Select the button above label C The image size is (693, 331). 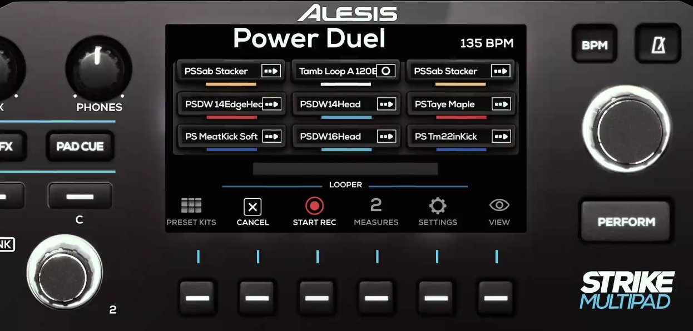coord(80,197)
